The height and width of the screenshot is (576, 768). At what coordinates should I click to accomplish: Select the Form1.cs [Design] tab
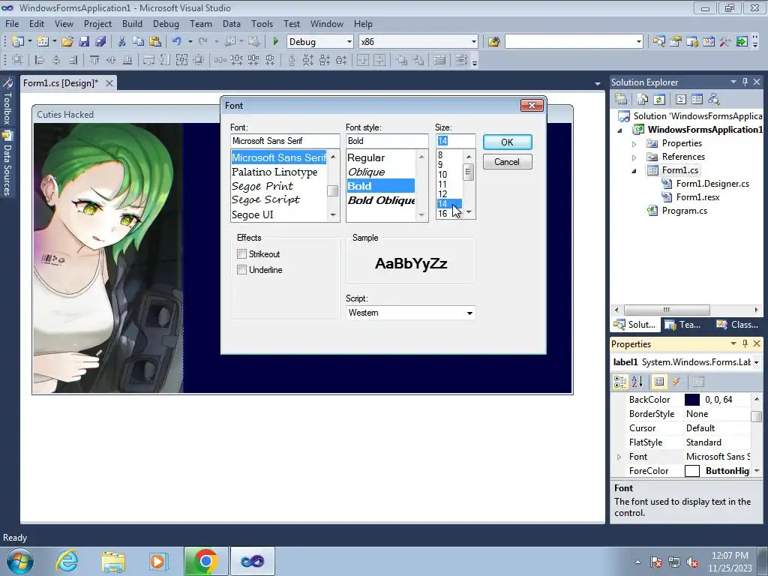pyautogui.click(x=60, y=82)
